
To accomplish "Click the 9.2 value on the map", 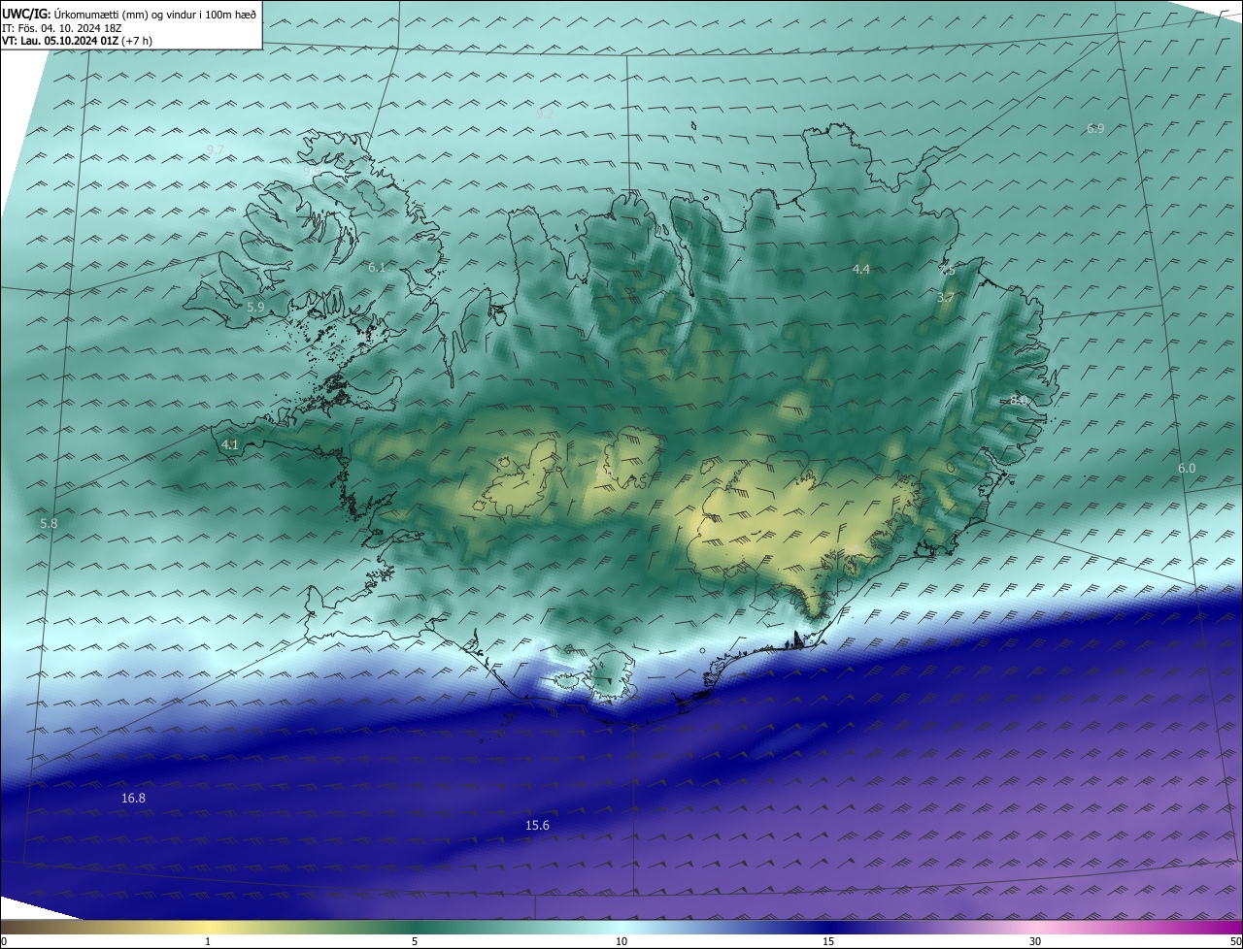I will pyautogui.click(x=544, y=114).
